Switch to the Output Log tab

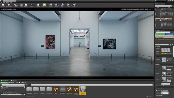tap(14, 81)
